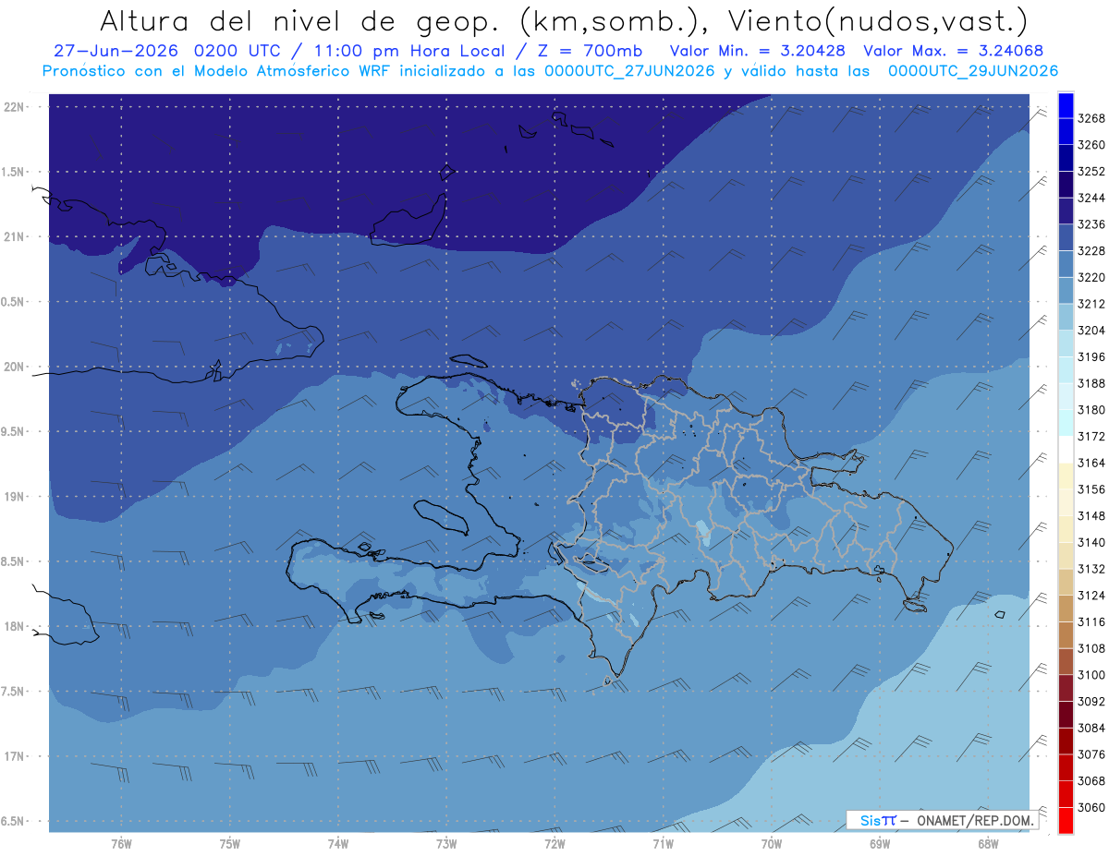Click the '3268' color bar value
Image resolution: width=1109 pixels, height=856 pixels.
[1091, 119]
